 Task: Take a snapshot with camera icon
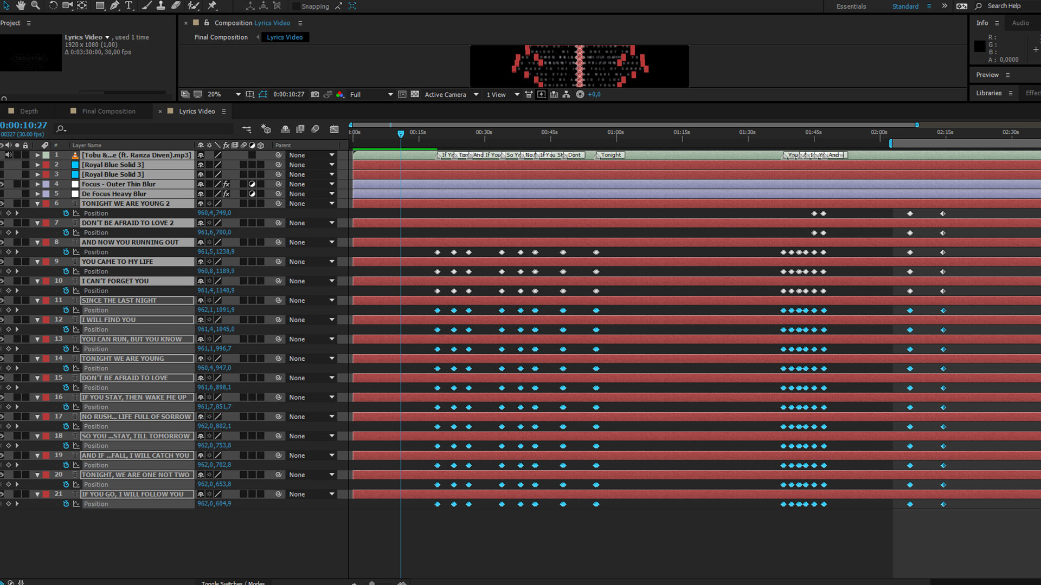(x=315, y=94)
